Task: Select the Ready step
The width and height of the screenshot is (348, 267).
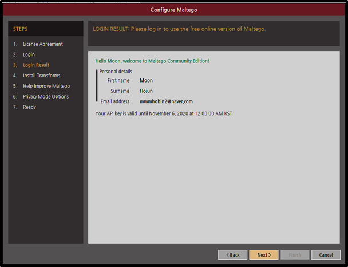Action: pos(29,107)
